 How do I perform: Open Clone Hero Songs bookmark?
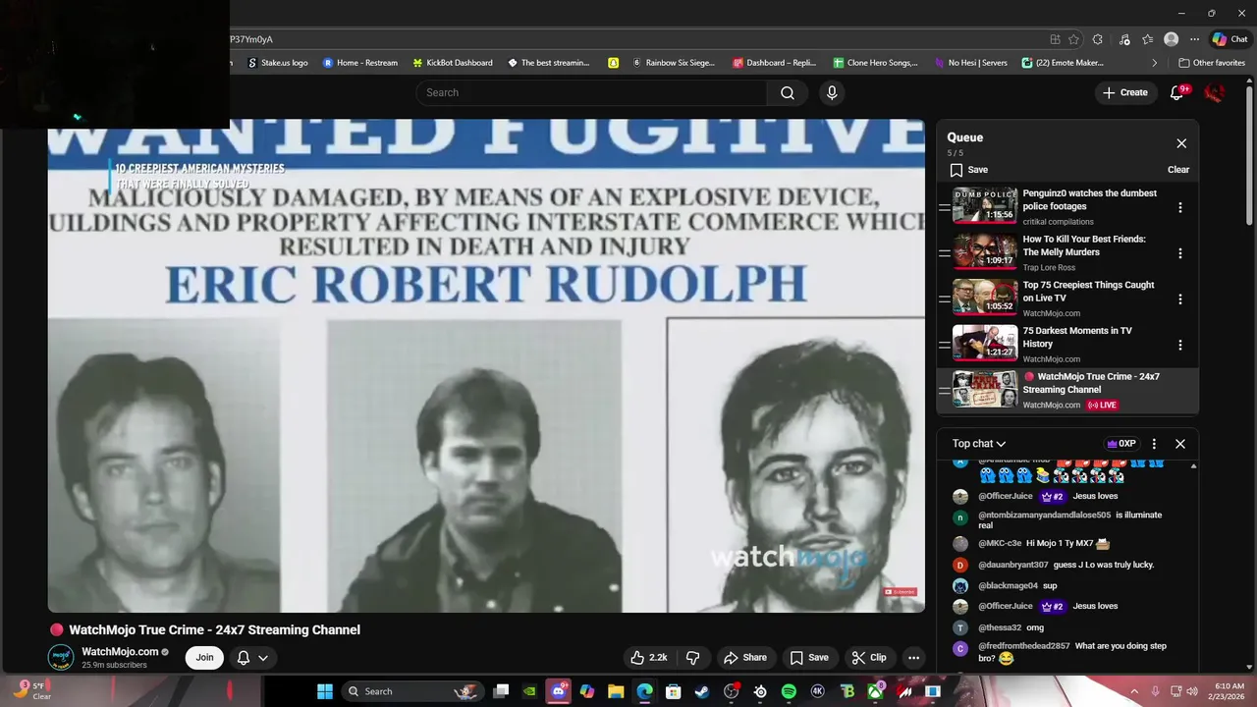tap(876, 63)
